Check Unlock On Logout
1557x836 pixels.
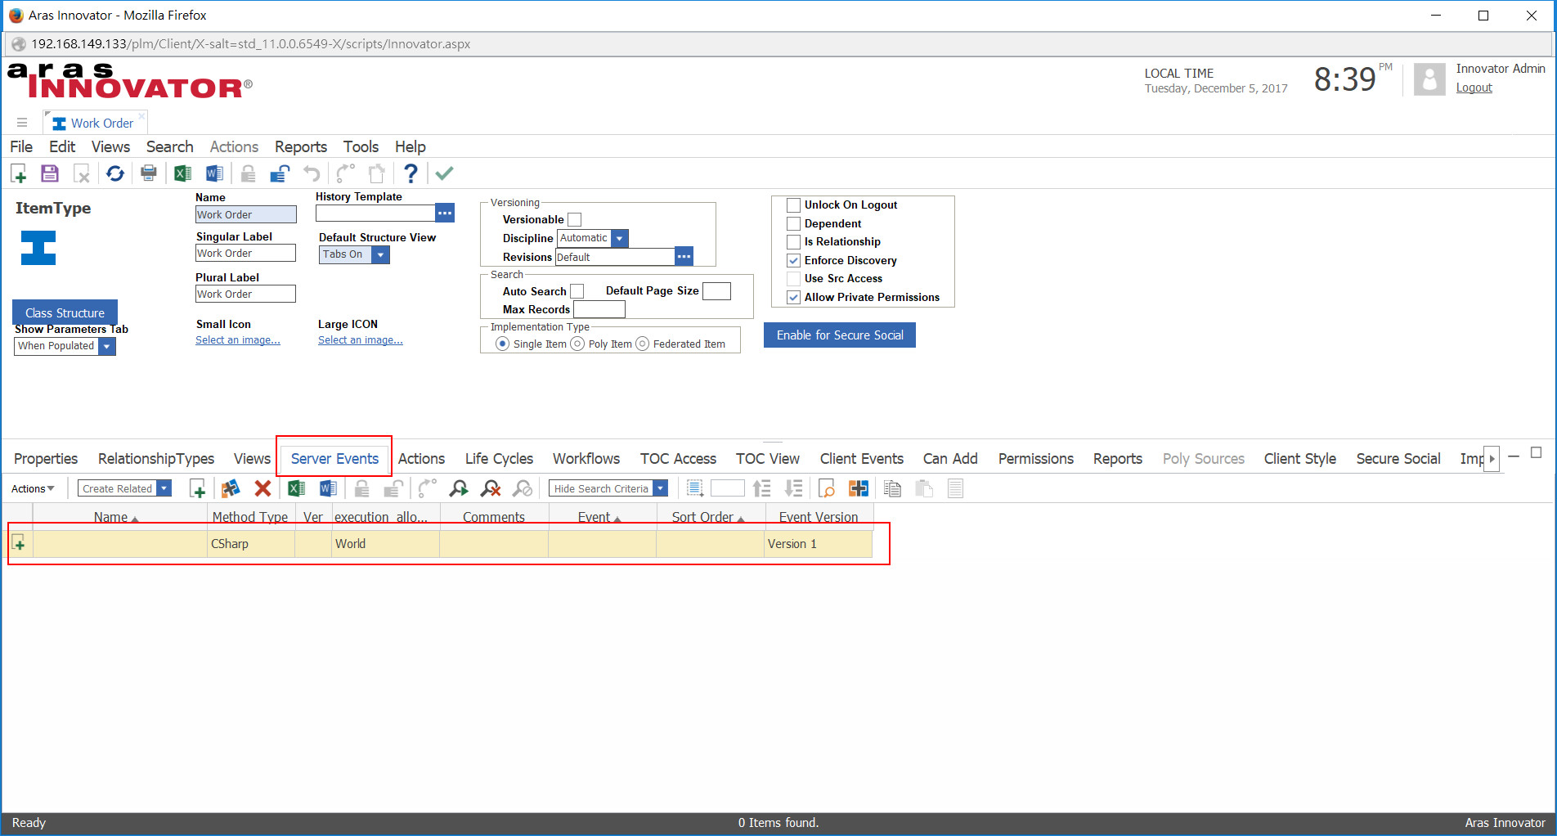(793, 205)
